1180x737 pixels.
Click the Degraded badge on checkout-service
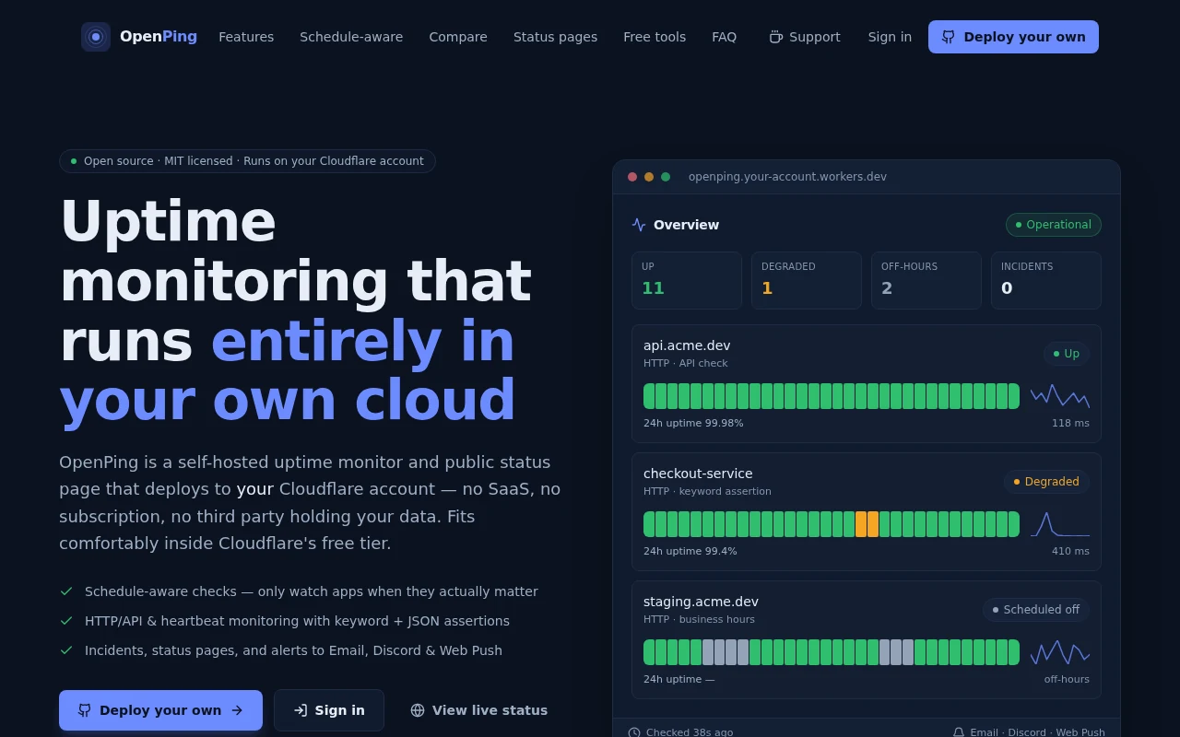coord(1046,482)
